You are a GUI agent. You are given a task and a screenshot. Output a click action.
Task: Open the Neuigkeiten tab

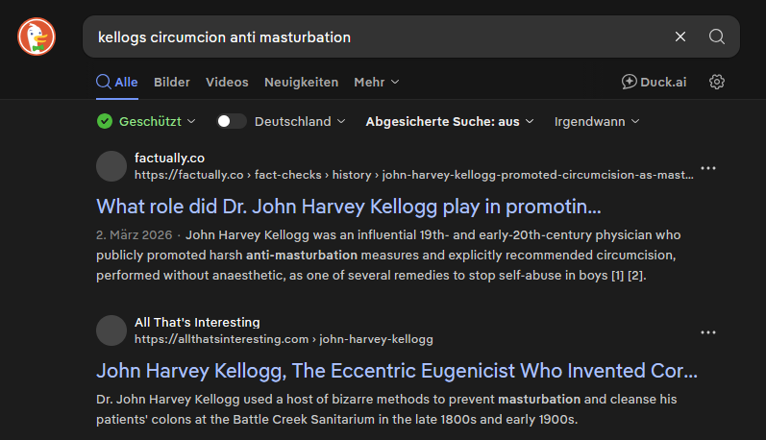coord(301,82)
